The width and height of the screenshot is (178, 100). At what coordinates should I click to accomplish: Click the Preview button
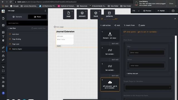[147, 11]
